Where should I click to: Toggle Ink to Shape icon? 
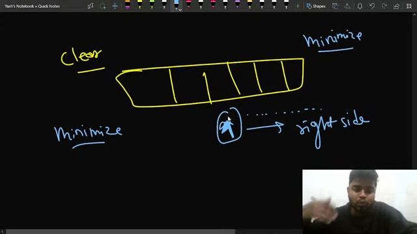click(x=335, y=6)
